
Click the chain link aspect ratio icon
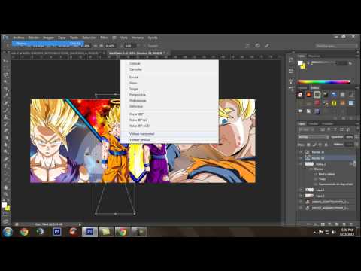click(96, 46)
